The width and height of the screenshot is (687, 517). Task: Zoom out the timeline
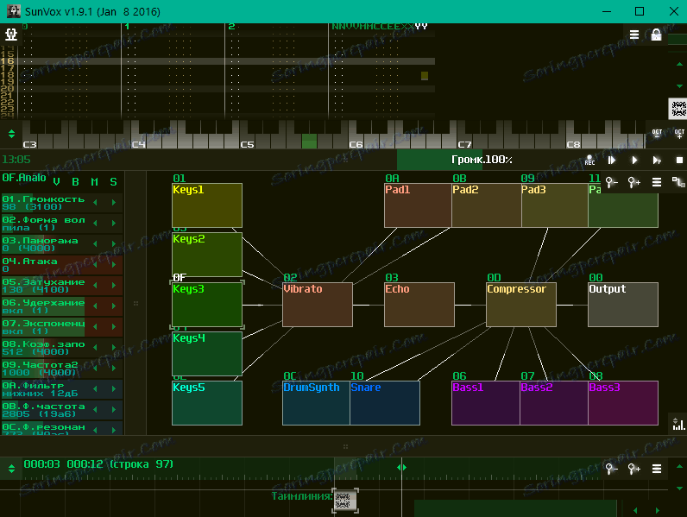(x=612, y=469)
